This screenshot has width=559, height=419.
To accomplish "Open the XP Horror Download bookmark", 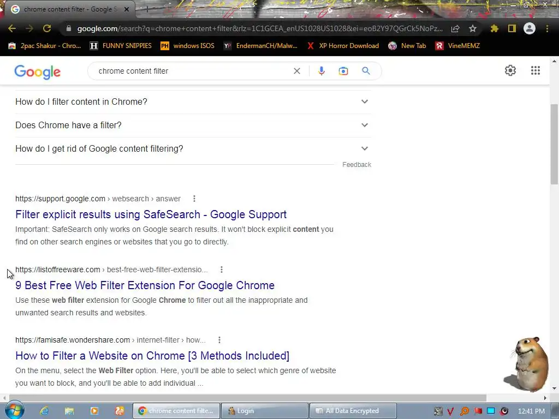I will pyautogui.click(x=343, y=46).
